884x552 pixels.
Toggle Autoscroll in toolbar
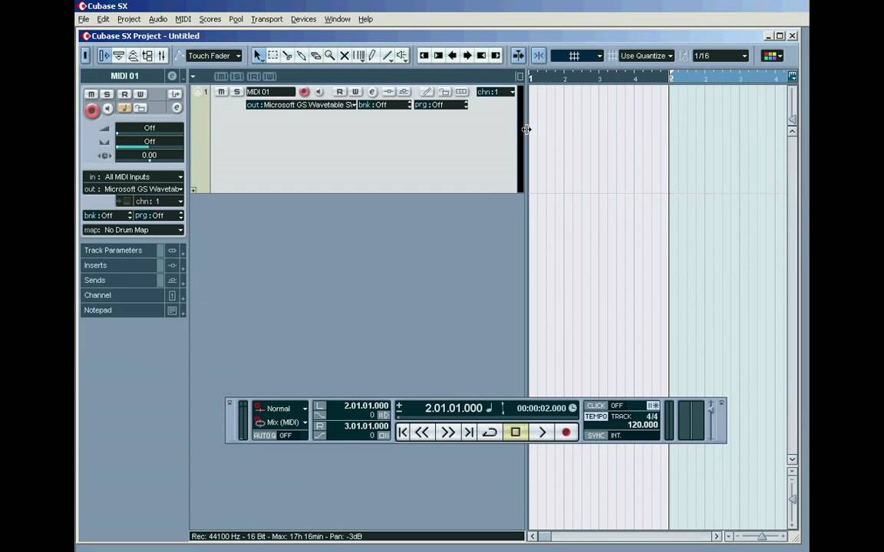coord(518,56)
